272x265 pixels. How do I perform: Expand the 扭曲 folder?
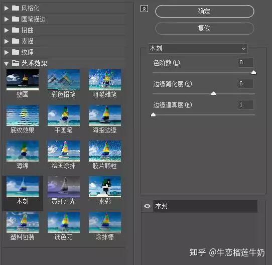7,30
